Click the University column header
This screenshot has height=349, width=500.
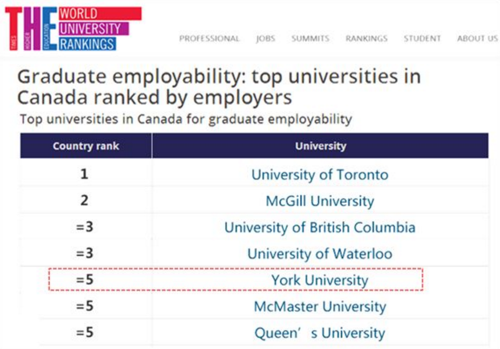[x=320, y=146]
